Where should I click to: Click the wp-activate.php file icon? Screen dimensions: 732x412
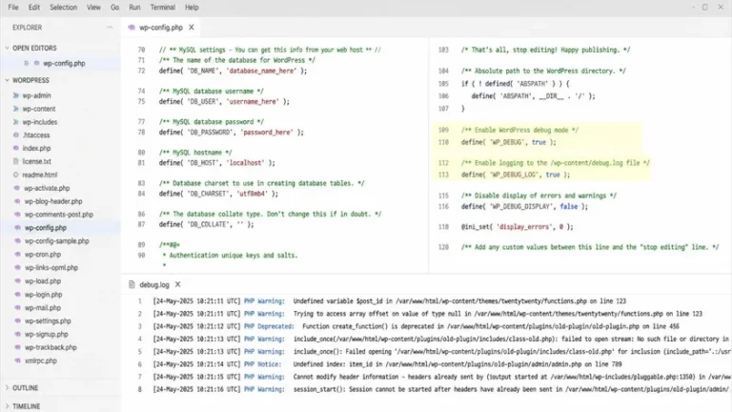17,188
